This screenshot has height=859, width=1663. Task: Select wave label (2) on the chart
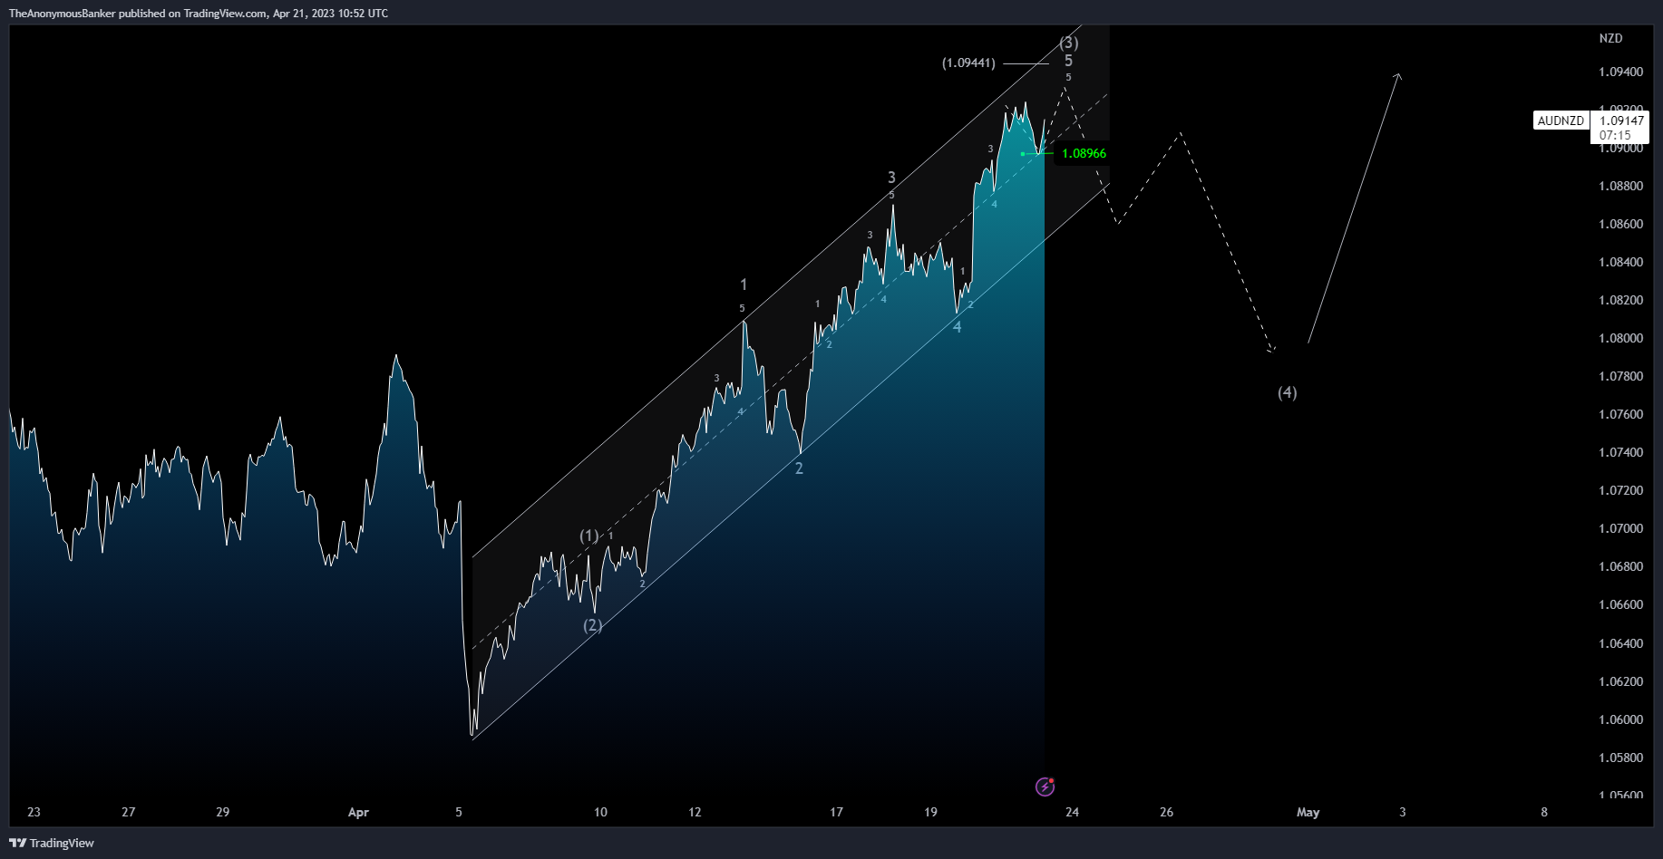coord(592,624)
